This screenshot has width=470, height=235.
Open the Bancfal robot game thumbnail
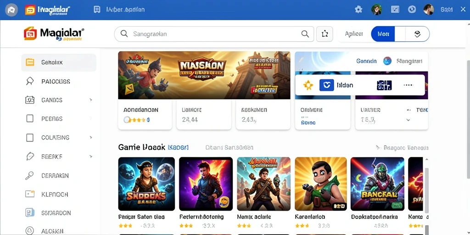point(377,184)
